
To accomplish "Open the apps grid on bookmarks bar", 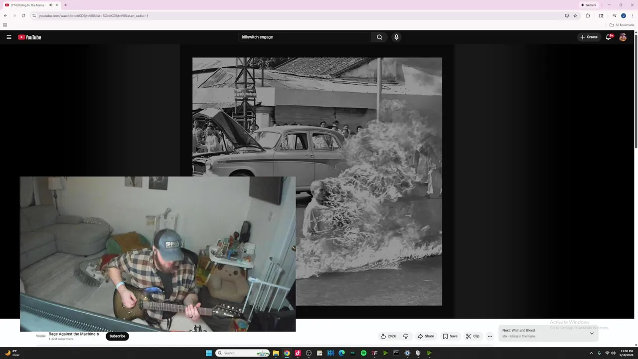I will [5, 25].
